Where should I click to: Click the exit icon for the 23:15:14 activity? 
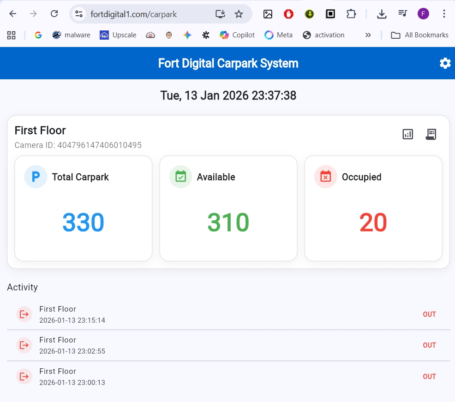pos(24,314)
